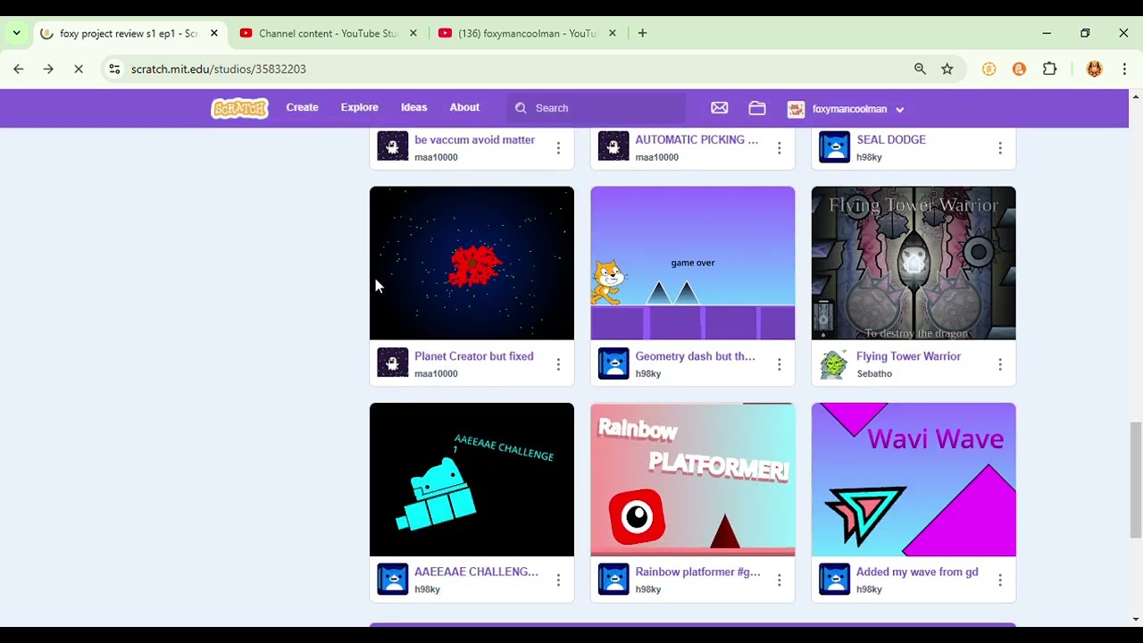Click maa10000 avatar beside AUTOMATIC PICKING

point(613,146)
